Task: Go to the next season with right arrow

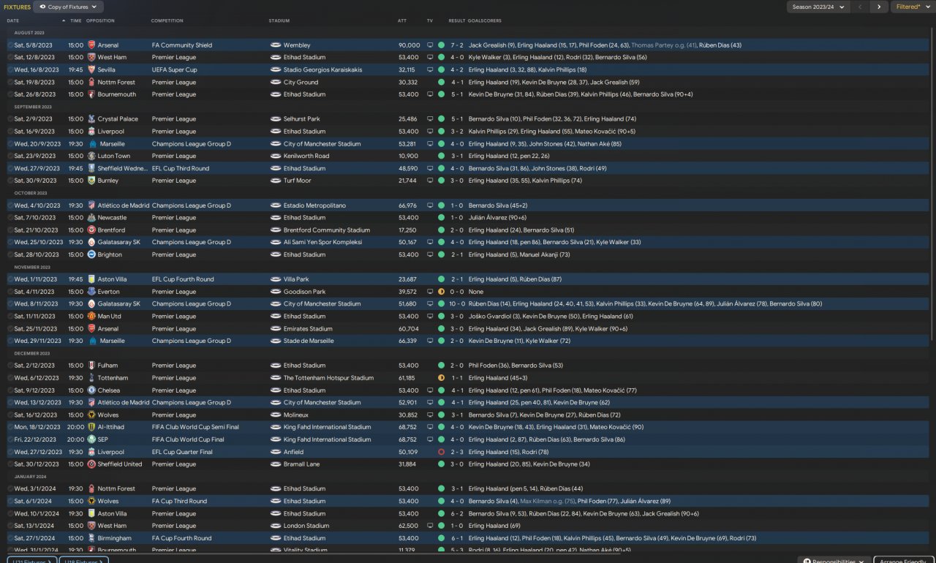Action: [x=879, y=7]
